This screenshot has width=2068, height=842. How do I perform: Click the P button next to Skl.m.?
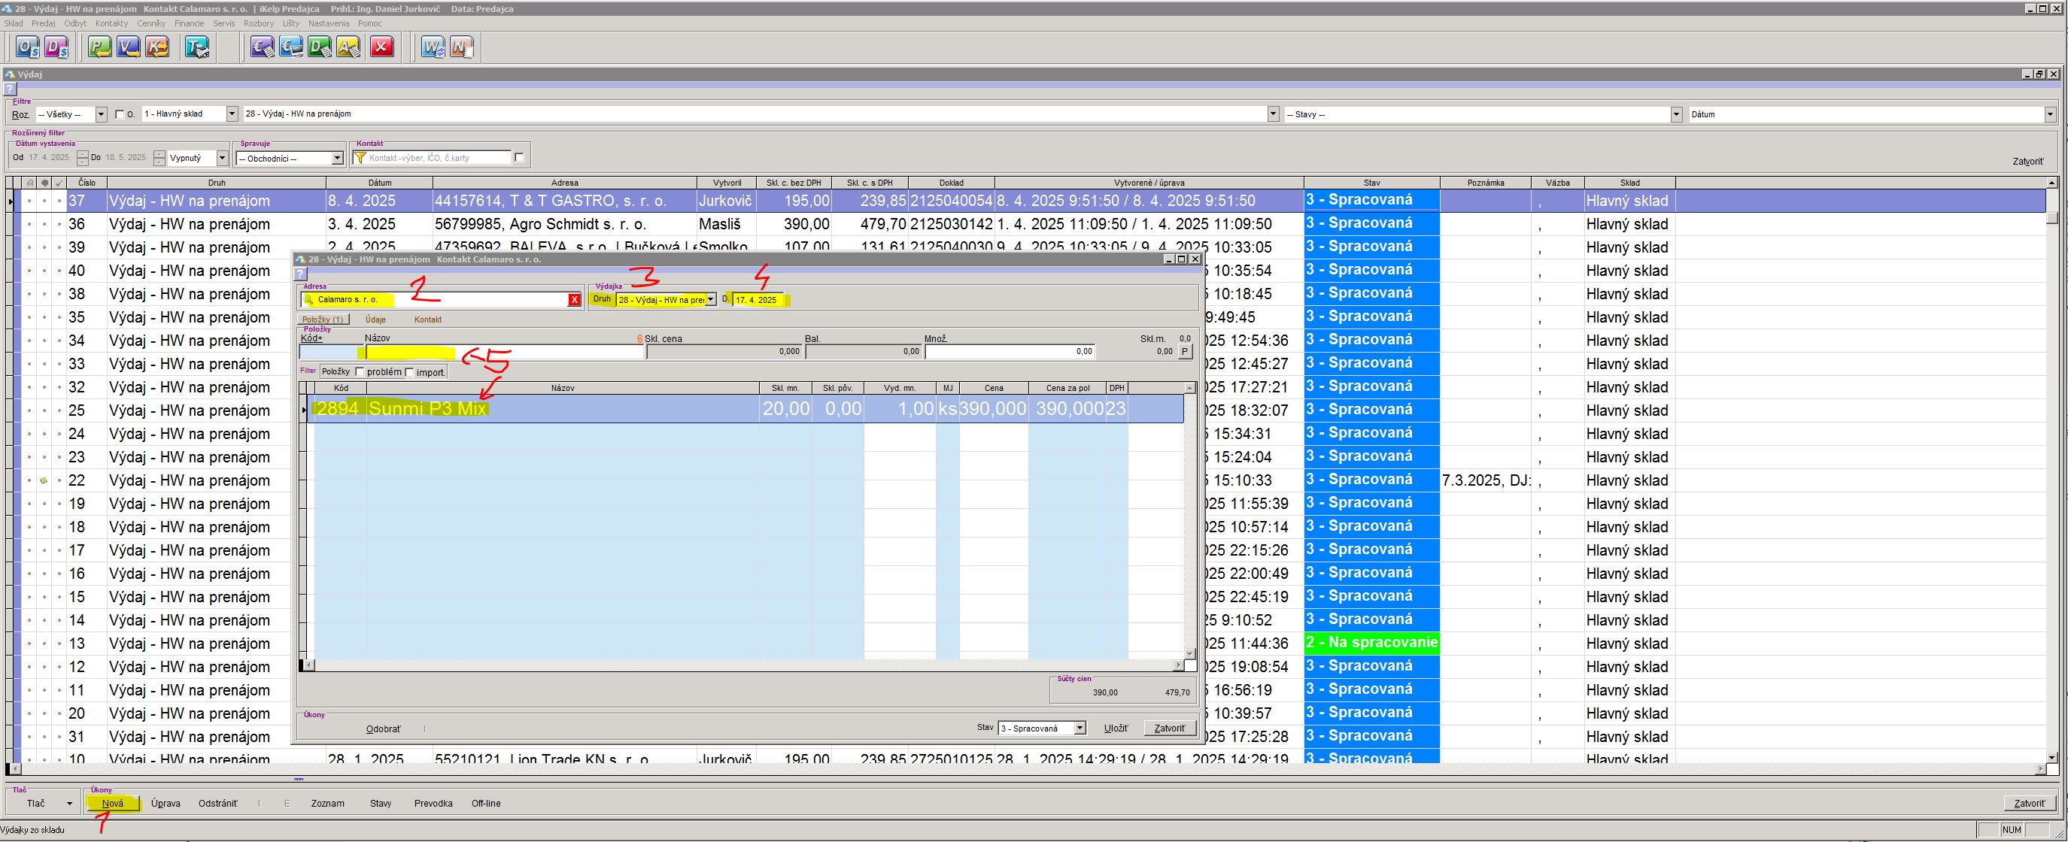tap(1185, 351)
